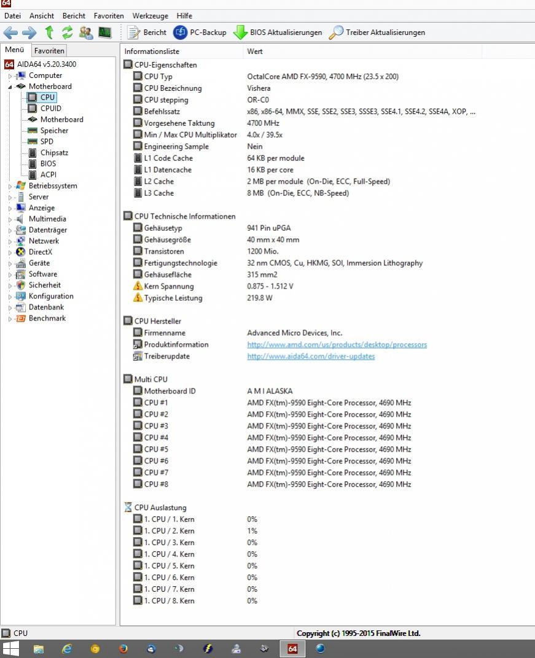The height and width of the screenshot is (658, 535).
Task: Open the Ansicht menu
Action: coord(42,16)
